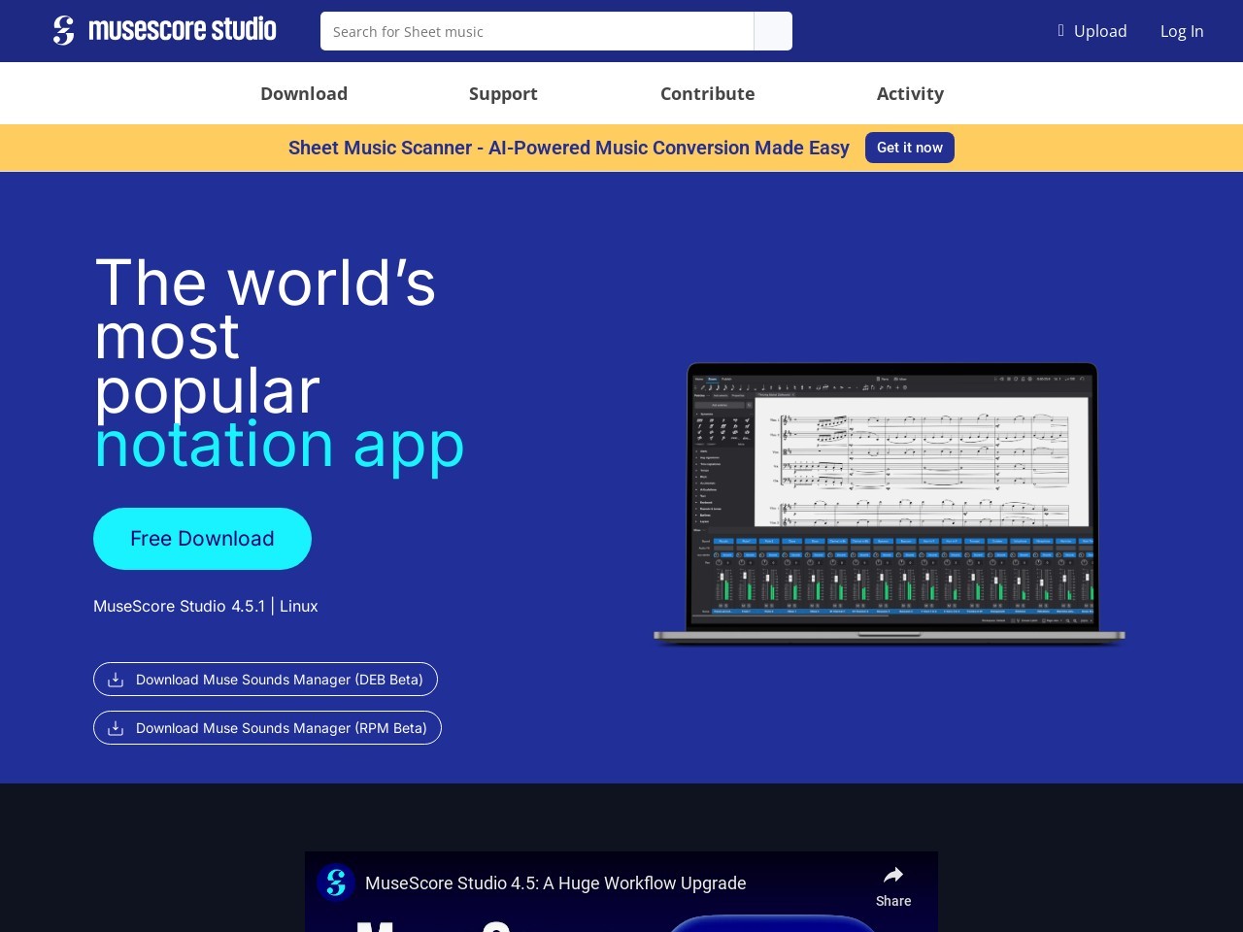Click the MuseScore Studio 4.5.1 version text

[x=179, y=606]
